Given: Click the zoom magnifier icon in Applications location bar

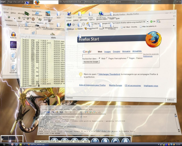Looking at the screenshot, I should (x=40, y=27).
